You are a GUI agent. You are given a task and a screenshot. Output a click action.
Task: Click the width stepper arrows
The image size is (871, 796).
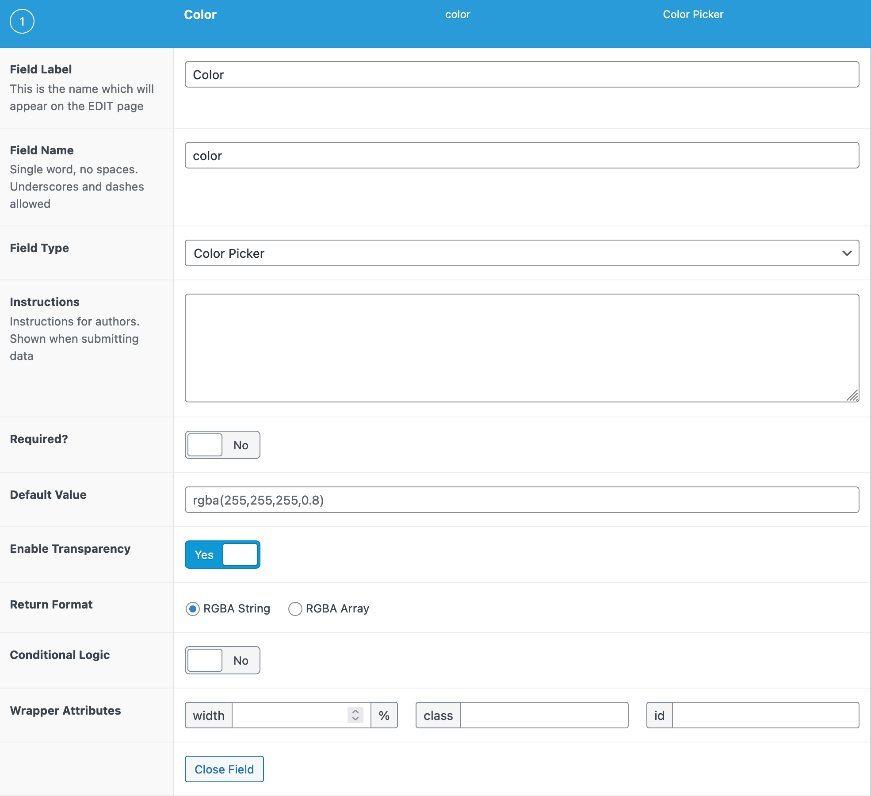pyautogui.click(x=355, y=715)
